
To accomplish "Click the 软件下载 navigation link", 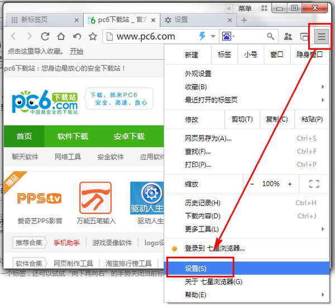I will (73, 137).
